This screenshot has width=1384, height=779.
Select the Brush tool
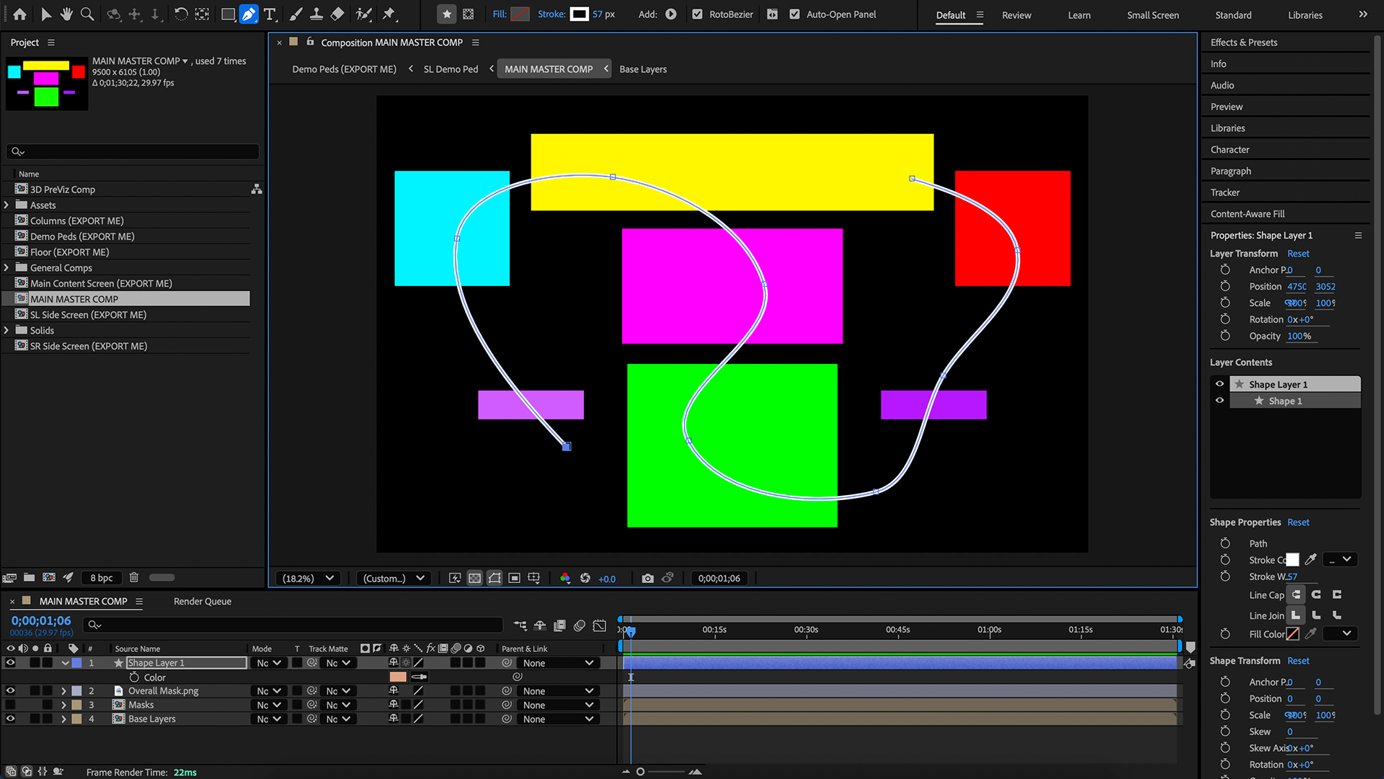(296, 14)
